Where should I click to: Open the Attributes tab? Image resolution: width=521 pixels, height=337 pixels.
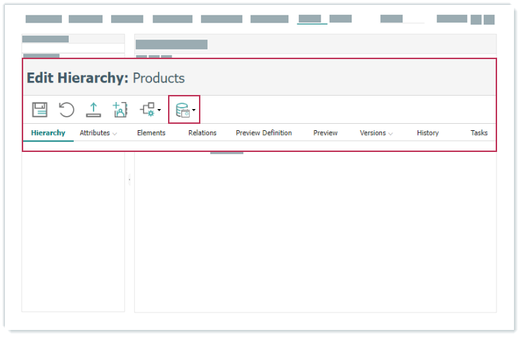click(94, 133)
